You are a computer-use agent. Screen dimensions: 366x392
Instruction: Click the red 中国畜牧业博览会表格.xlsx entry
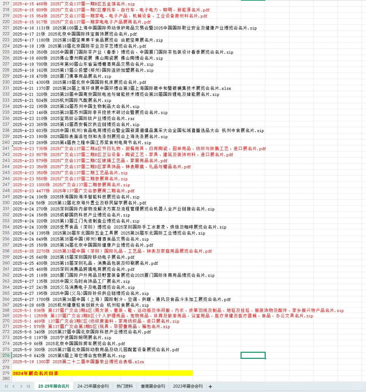pos(78,362)
